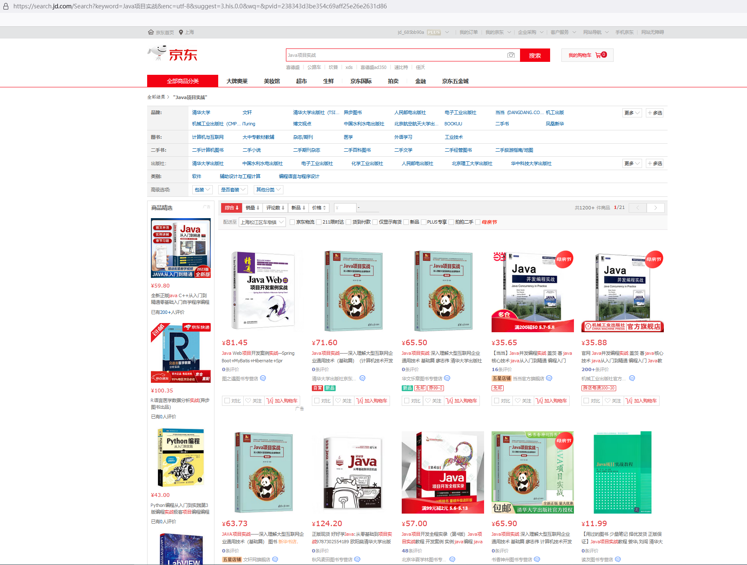This screenshot has height=565, width=747.
Task: Click heart 关注 icon for ¥81.45 book
Action: pos(248,401)
